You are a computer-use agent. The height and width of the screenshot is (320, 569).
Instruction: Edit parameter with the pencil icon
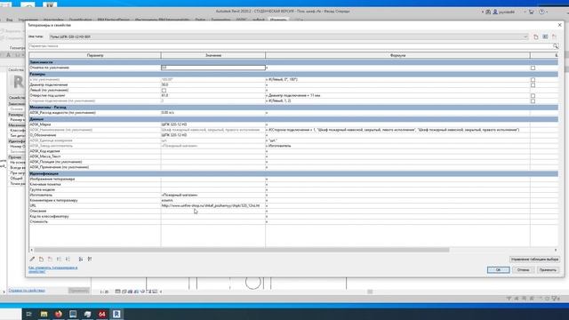coord(32,259)
